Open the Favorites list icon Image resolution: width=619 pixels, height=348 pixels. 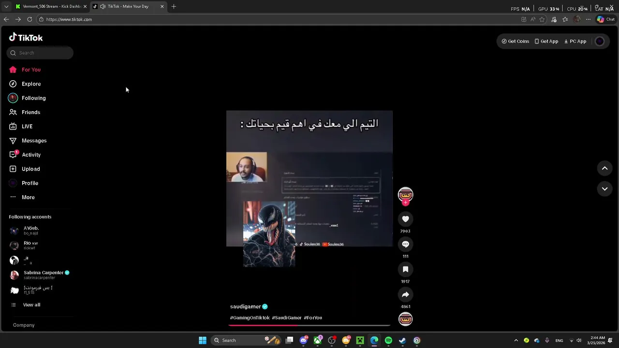[565, 19]
